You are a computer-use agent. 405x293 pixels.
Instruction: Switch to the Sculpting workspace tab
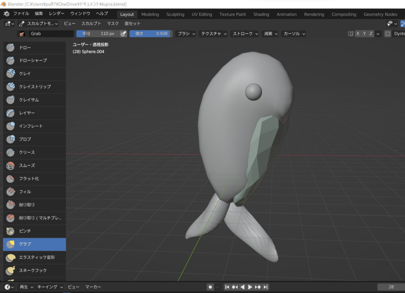point(175,14)
